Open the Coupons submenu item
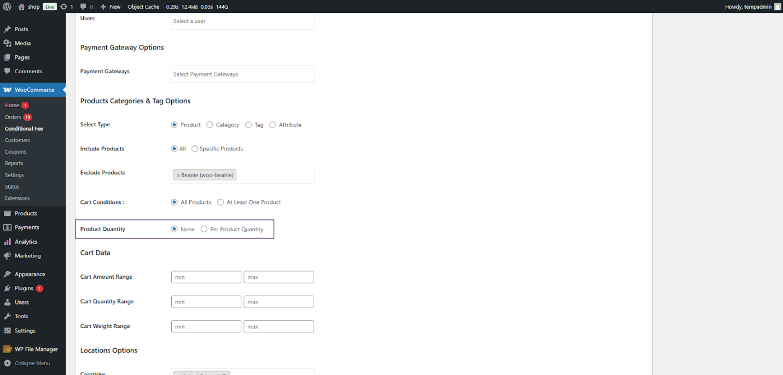 pyautogui.click(x=15, y=152)
